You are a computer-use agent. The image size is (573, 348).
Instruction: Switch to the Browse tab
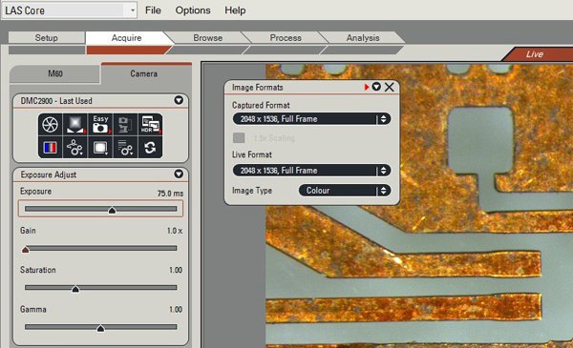(x=207, y=37)
